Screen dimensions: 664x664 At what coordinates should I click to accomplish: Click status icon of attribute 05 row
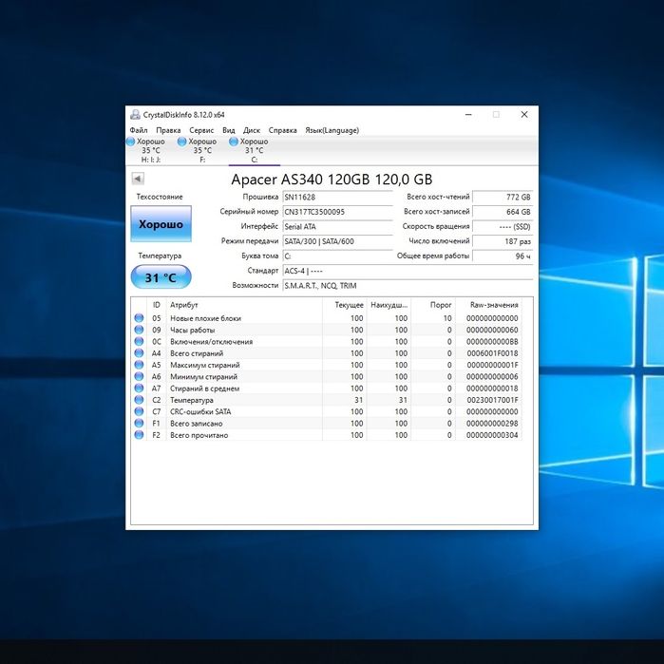(139, 318)
